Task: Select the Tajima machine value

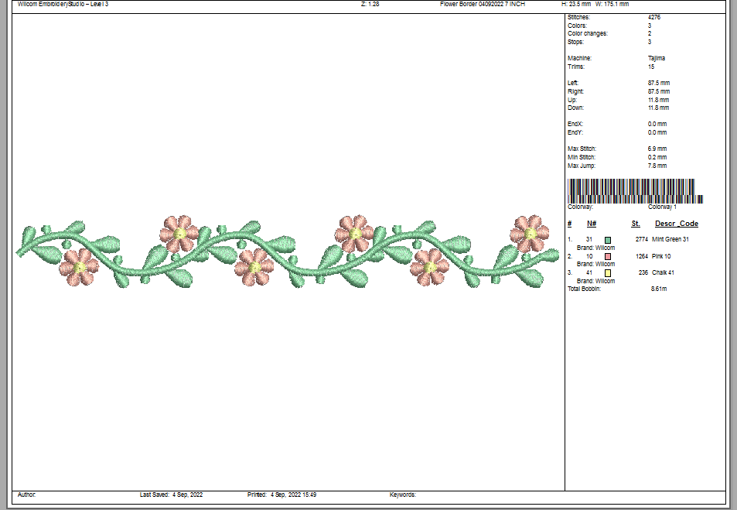Action: point(657,58)
